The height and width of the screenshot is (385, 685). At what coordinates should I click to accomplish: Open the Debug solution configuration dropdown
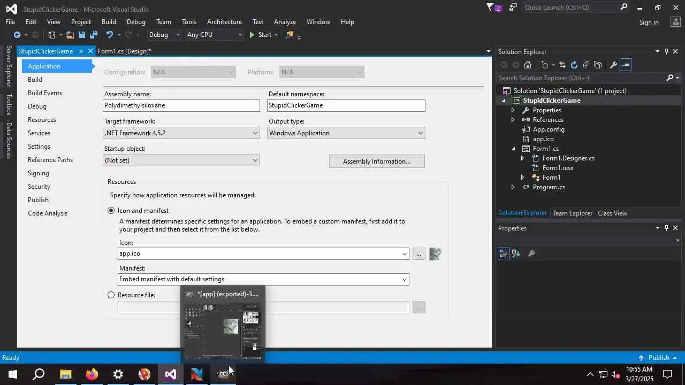164,35
